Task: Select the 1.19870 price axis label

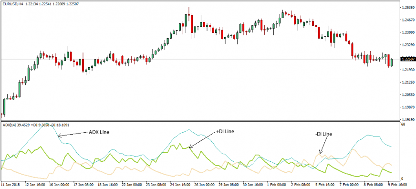Action: [409, 107]
